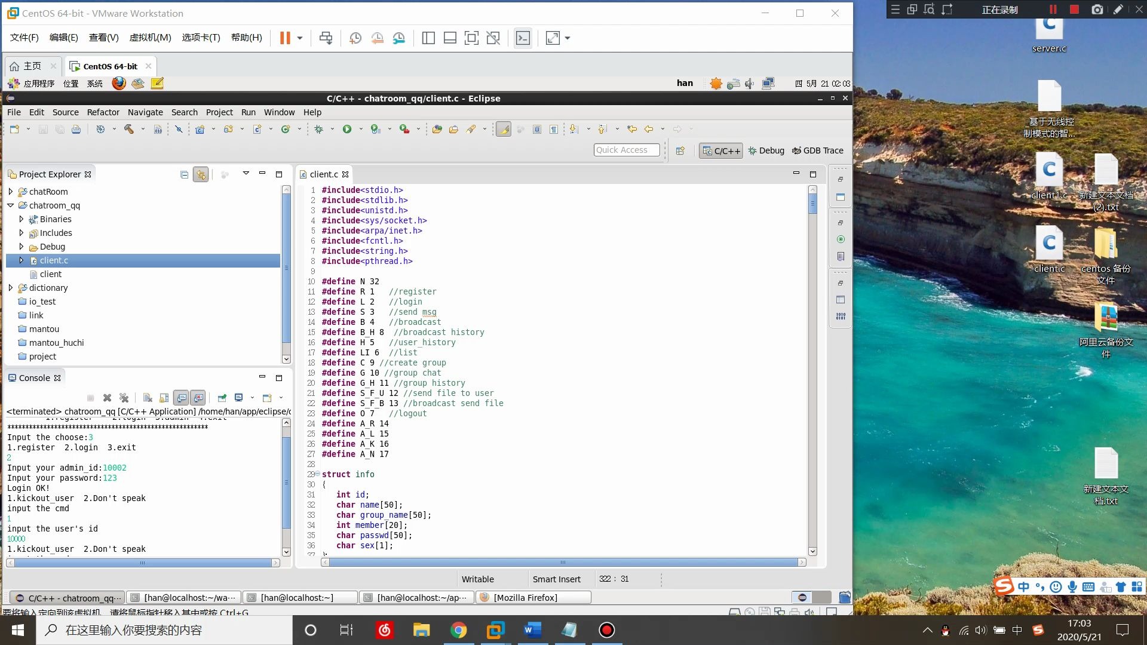Click the Pin Console icon
The width and height of the screenshot is (1147, 645).
(x=222, y=398)
